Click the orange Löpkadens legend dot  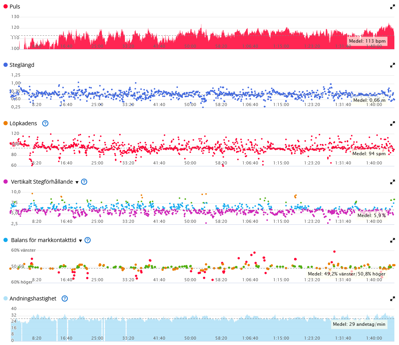[5, 123]
